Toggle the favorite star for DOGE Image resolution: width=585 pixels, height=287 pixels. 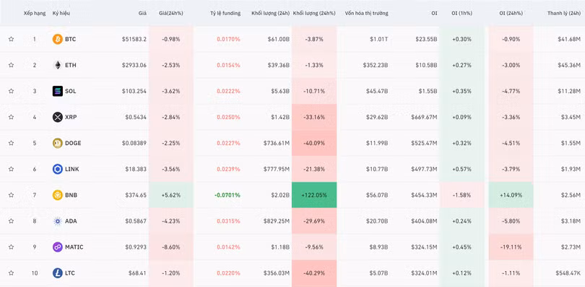(x=11, y=143)
